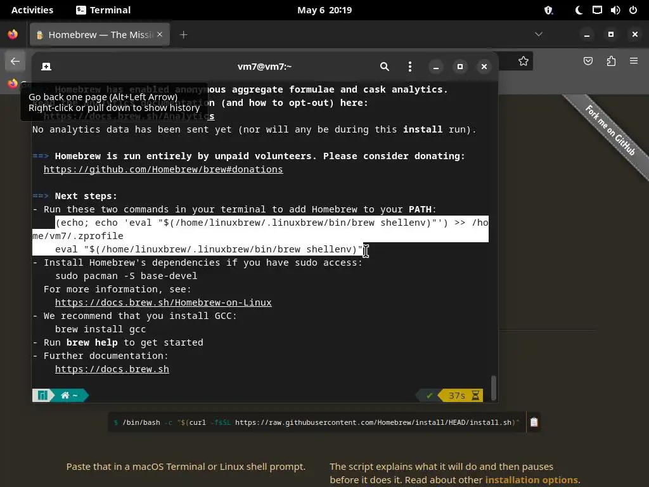This screenshot has width=649, height=487.
Task: Click Firefox back arrow button
Action: [x=15, y=62]
